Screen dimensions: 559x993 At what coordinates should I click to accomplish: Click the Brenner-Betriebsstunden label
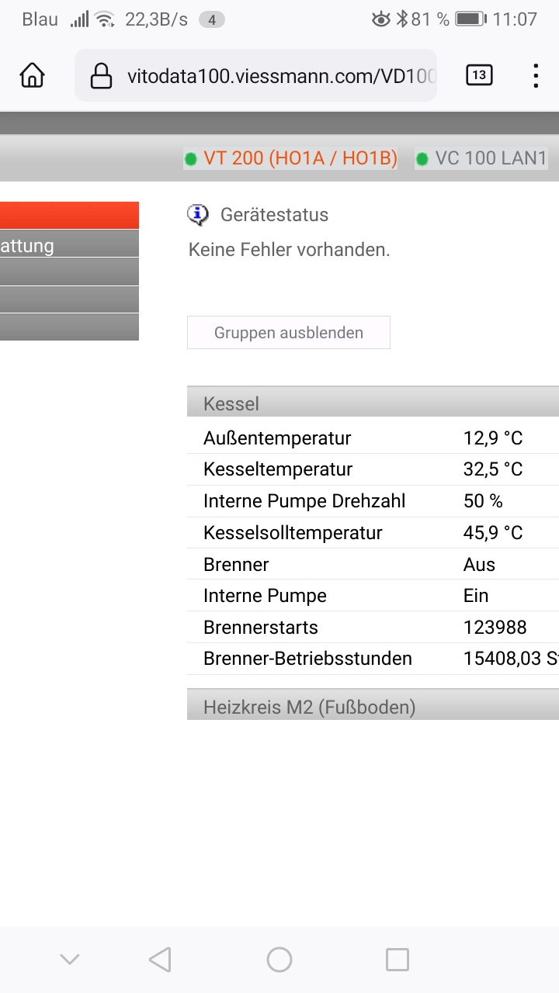307,659
